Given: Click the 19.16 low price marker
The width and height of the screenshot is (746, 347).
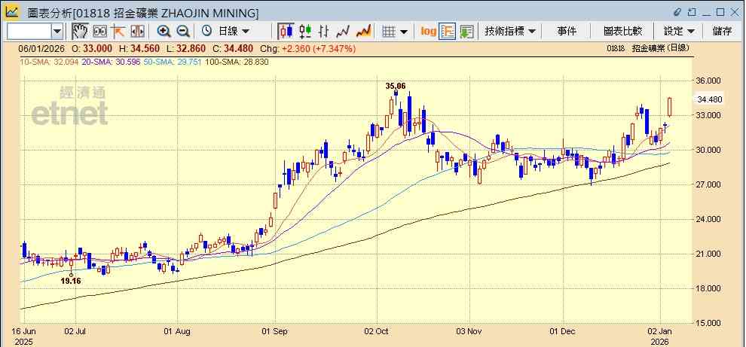Looking at the screenshot, I should click(x=70, y=281).
